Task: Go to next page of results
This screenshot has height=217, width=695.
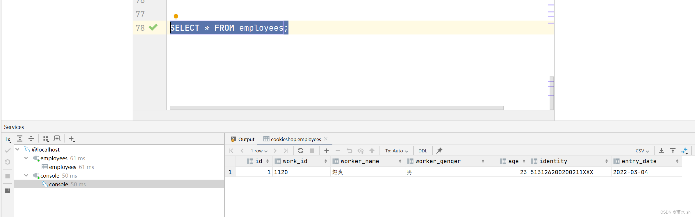Action: coord(275,151)
